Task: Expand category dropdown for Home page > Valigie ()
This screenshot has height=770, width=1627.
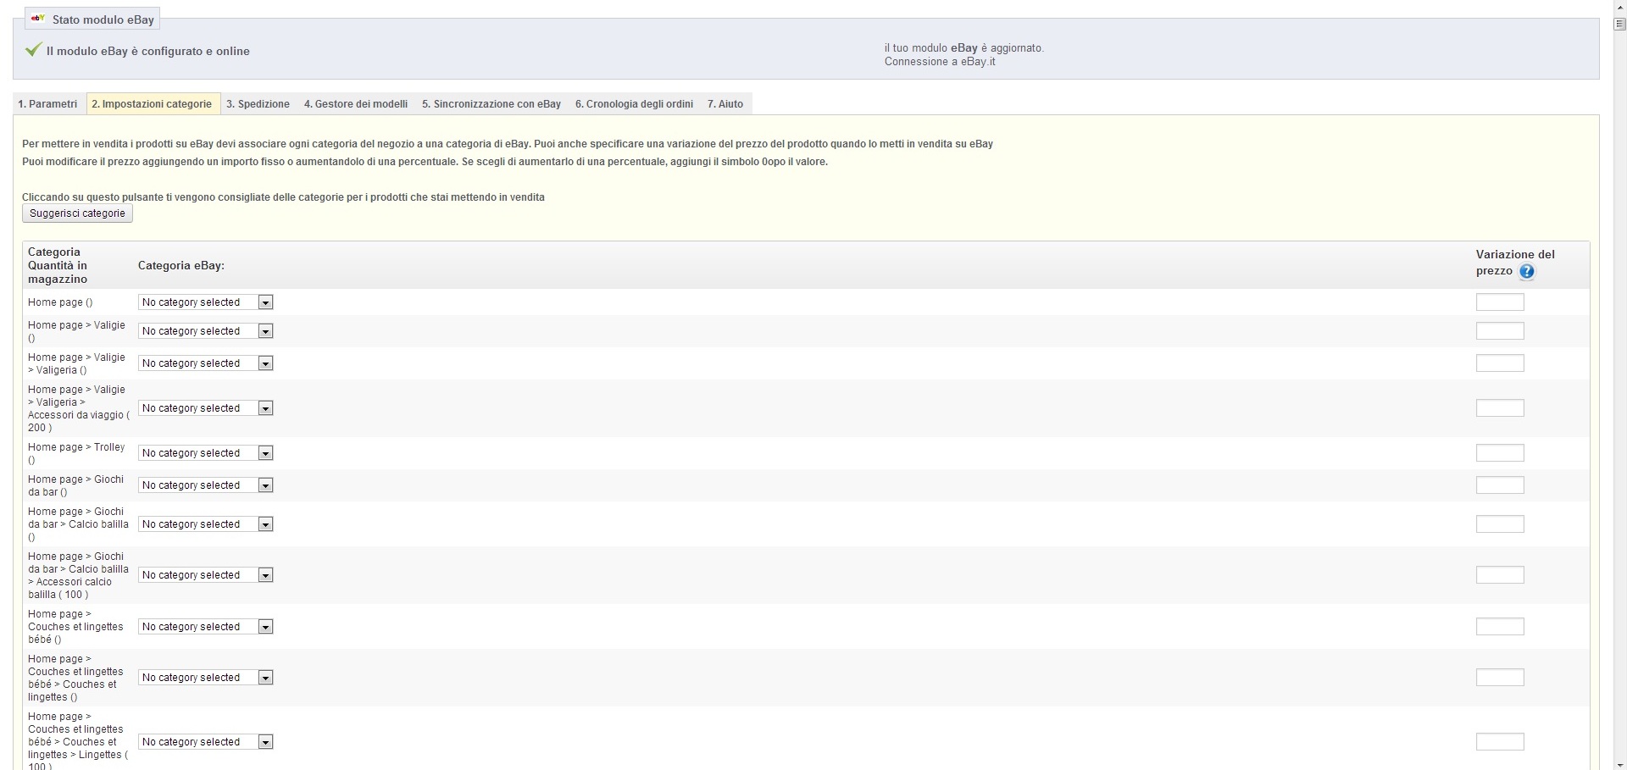Action: click(206, 331)
